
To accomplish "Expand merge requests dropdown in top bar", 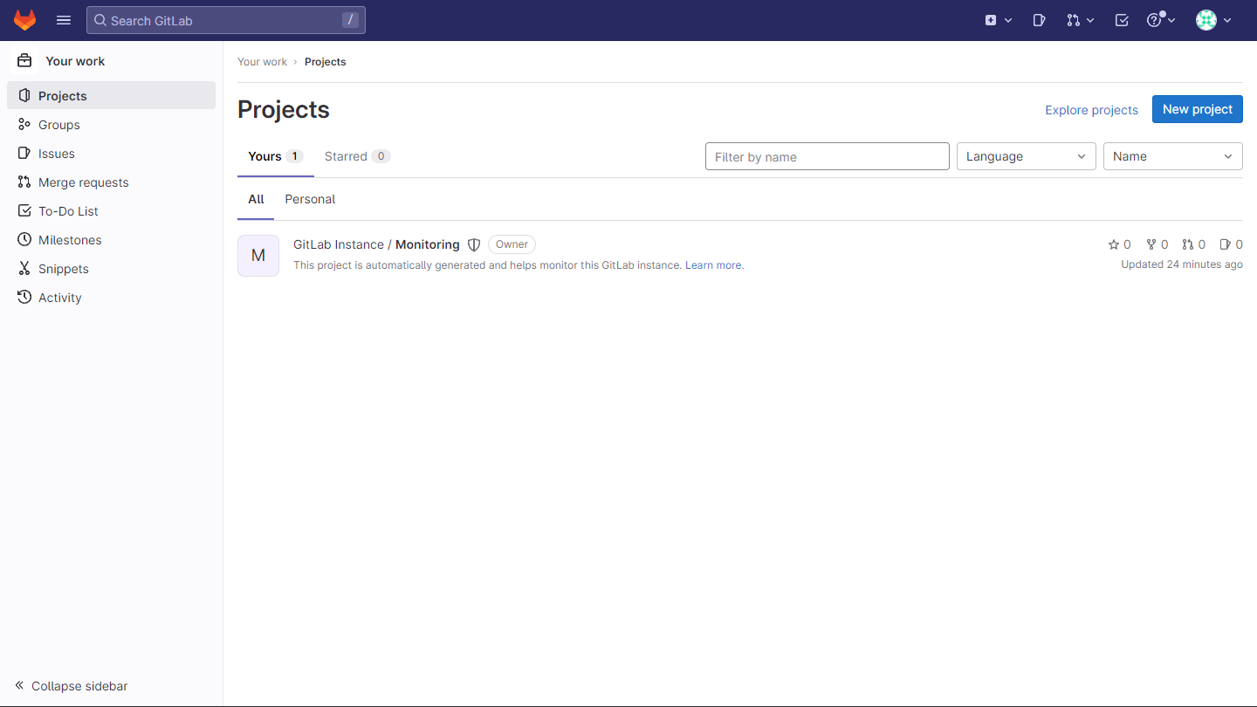I will [1081, 20].
